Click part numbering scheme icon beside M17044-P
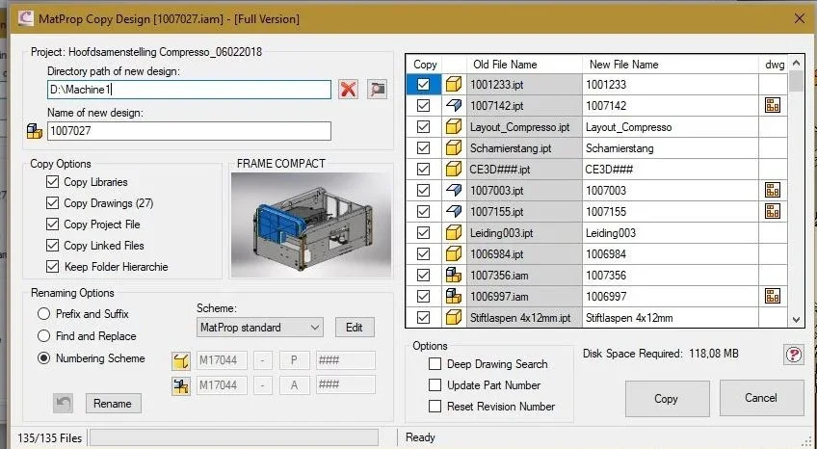817x449 pixels. point(180,360)
